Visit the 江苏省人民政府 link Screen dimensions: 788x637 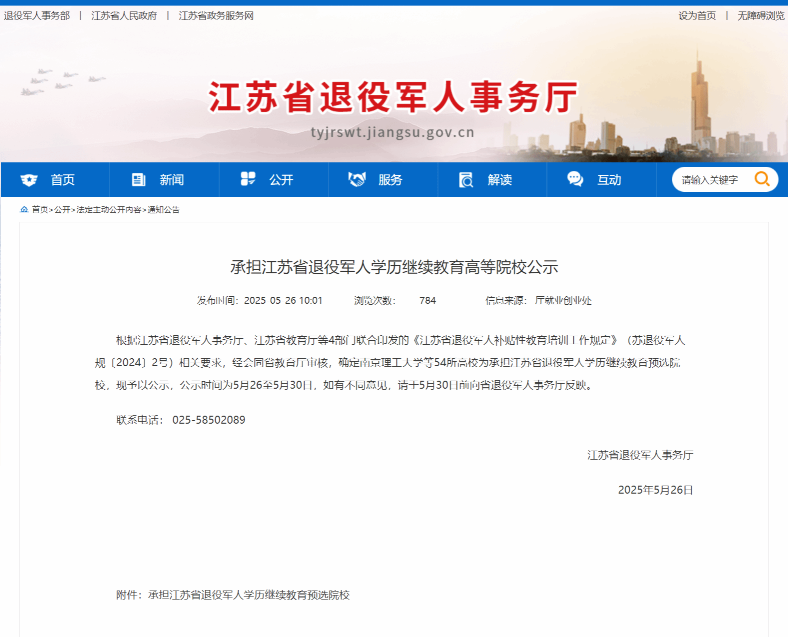[124, 16]
